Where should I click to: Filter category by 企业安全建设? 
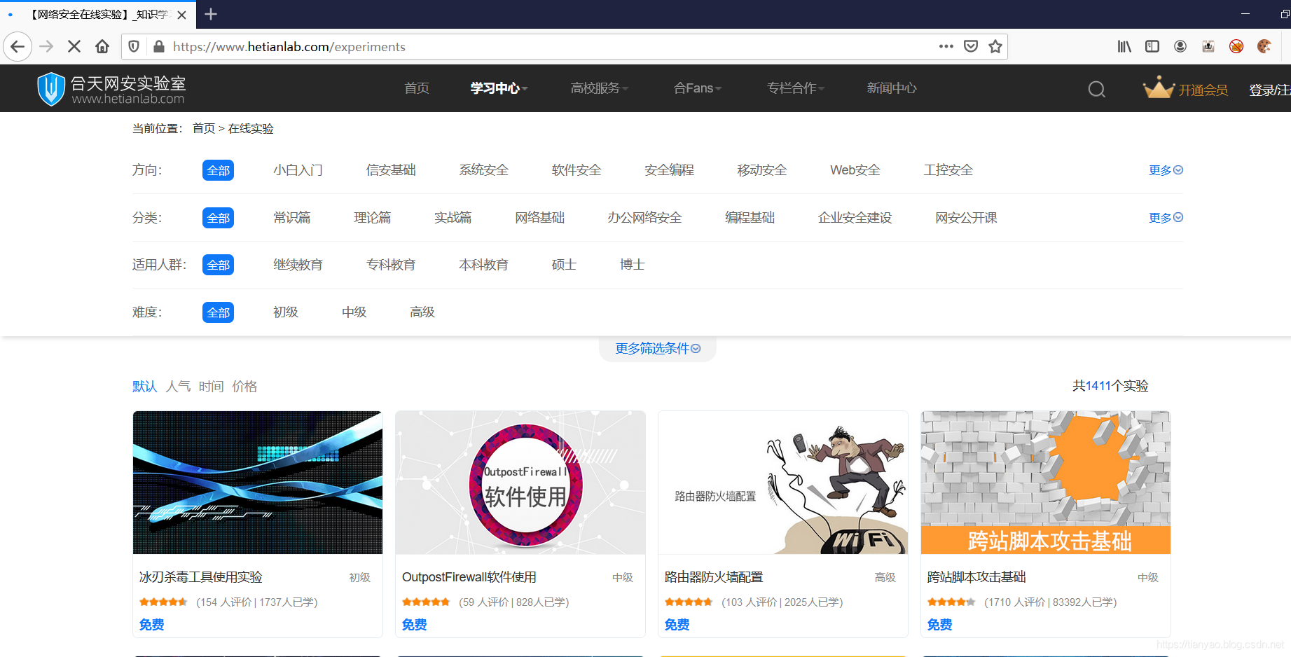(x=855, y=218)
